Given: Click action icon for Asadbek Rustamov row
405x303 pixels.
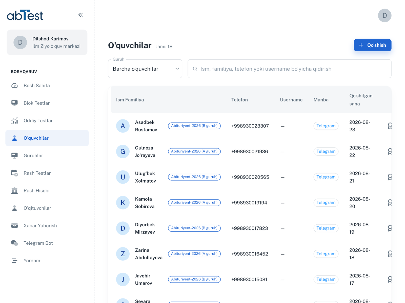Looking at the screenshot, I should point(390,126).
